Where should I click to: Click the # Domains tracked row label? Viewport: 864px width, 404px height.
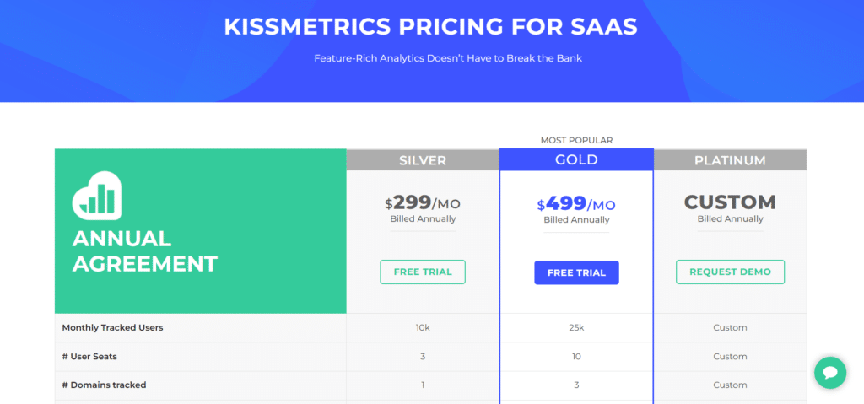click(x=104, y=385)
